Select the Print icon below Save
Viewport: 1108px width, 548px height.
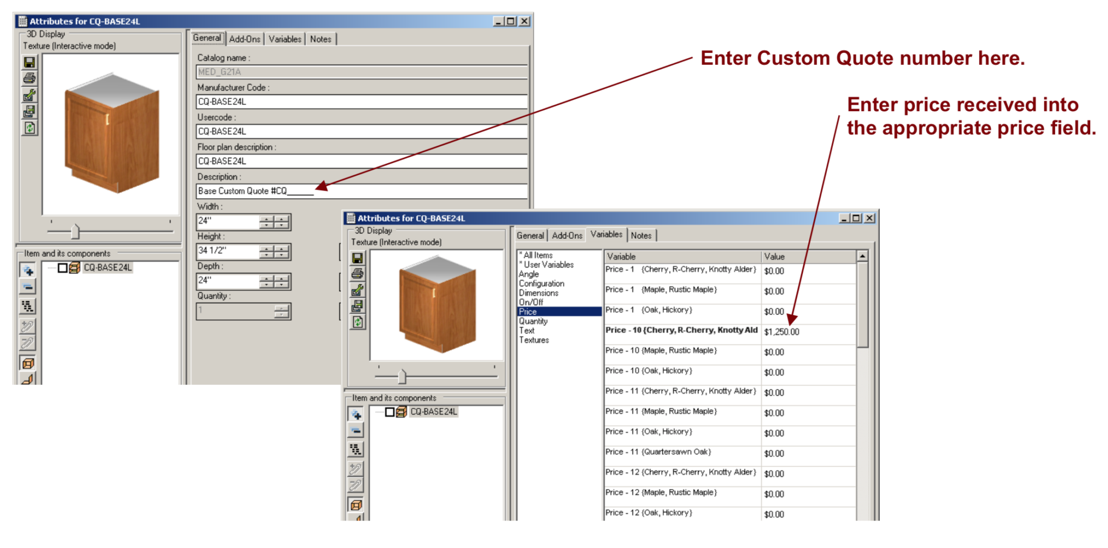coord(28,78)
